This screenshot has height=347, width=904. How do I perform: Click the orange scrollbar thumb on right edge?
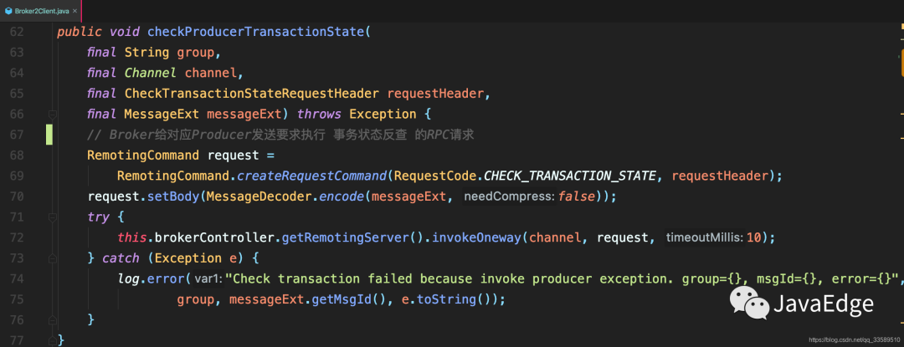(901, 62)
